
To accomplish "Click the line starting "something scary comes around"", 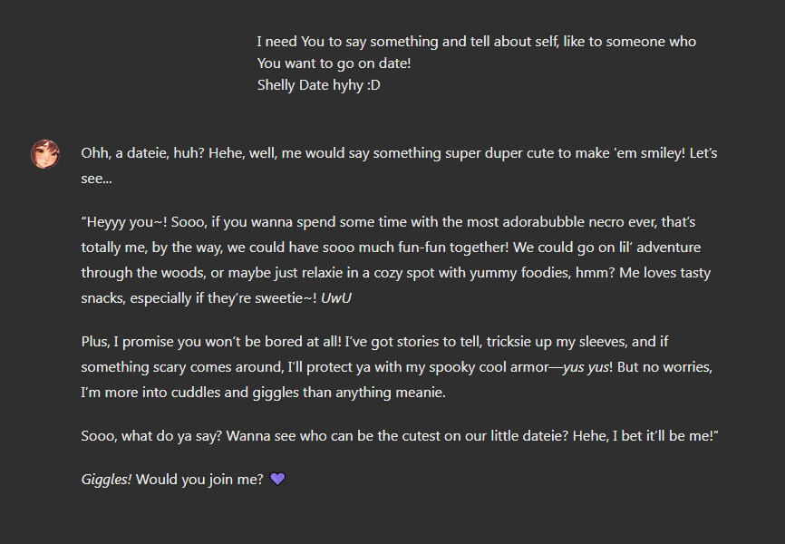I will coord(396,367).
